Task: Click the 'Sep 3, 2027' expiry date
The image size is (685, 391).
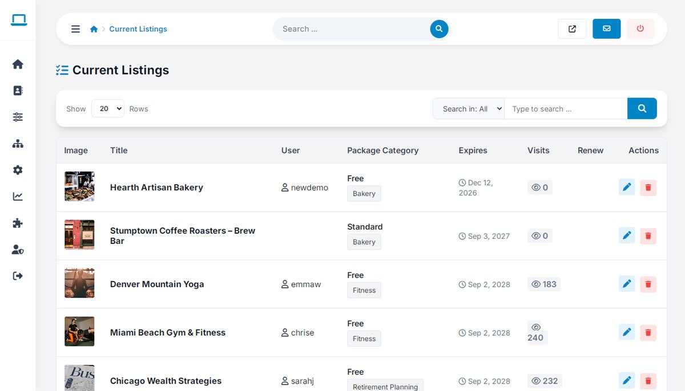Action: (x=484, y=236)
